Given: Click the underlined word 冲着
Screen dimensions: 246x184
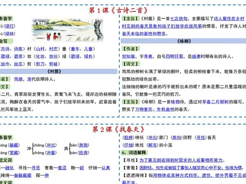Looking at the screenshot, I should pos(51,153).
